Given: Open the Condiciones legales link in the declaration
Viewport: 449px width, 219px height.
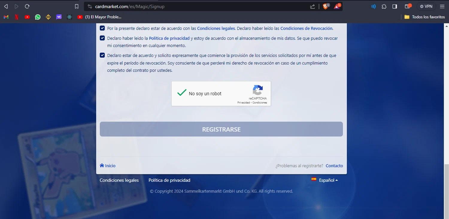Looking at the screenshot, I should pyautogui.click(x=216, y=28).
